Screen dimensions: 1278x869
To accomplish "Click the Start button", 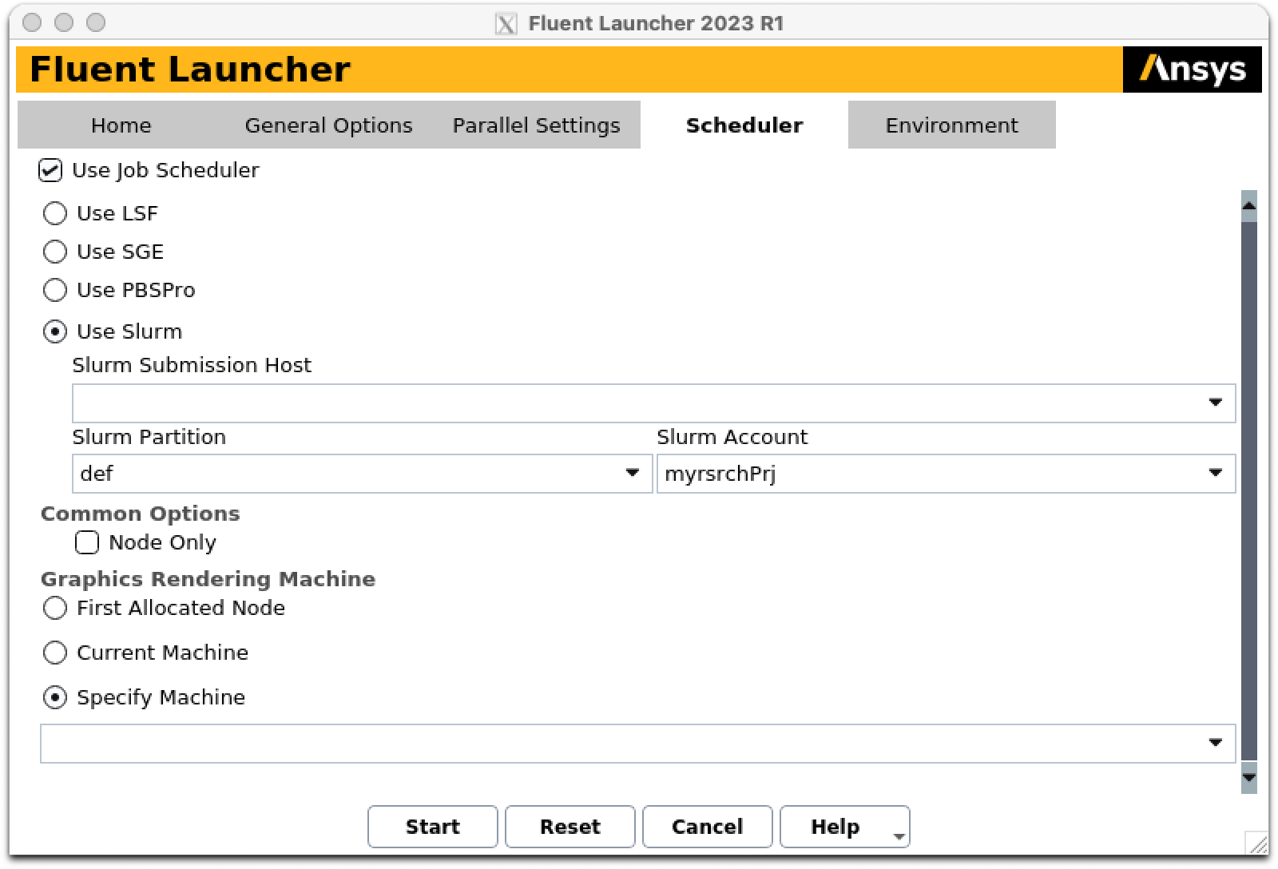I will click(433, 827).
